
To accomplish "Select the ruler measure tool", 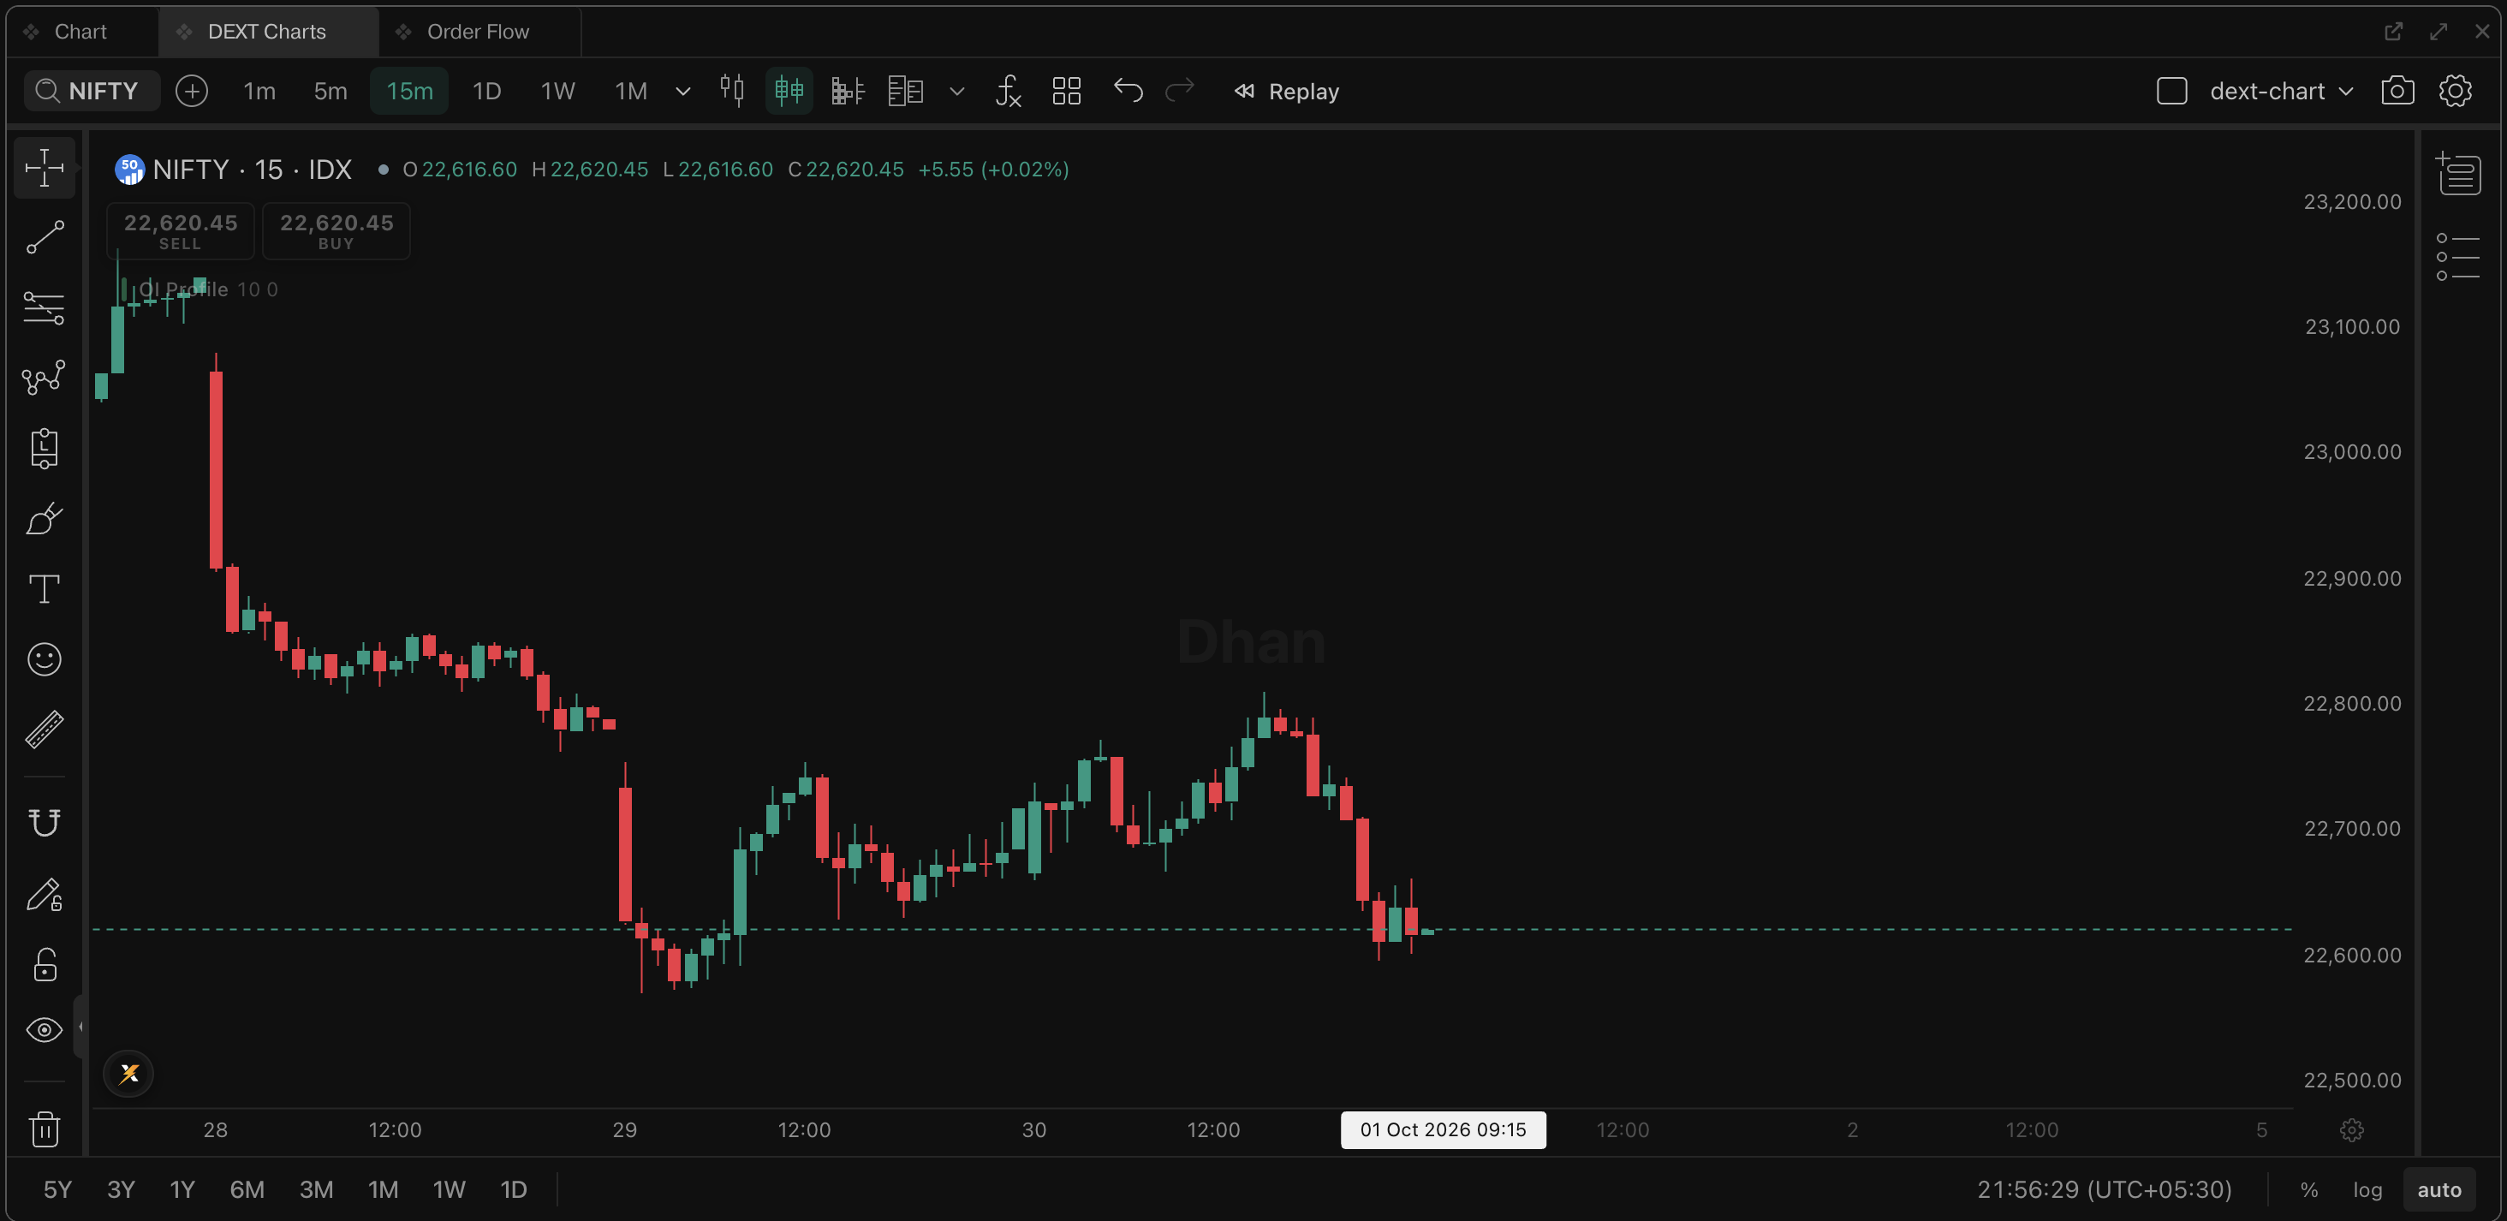I will click(44, 730).
